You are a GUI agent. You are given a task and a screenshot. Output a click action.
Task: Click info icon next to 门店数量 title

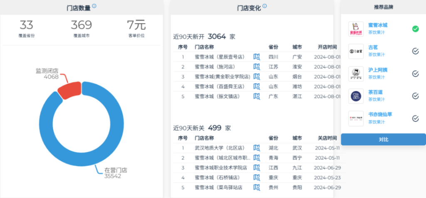94,6
